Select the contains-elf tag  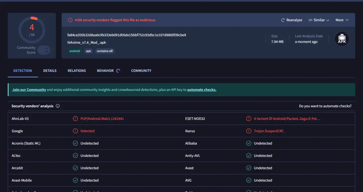pyautogui.click(x=105, y=51)
